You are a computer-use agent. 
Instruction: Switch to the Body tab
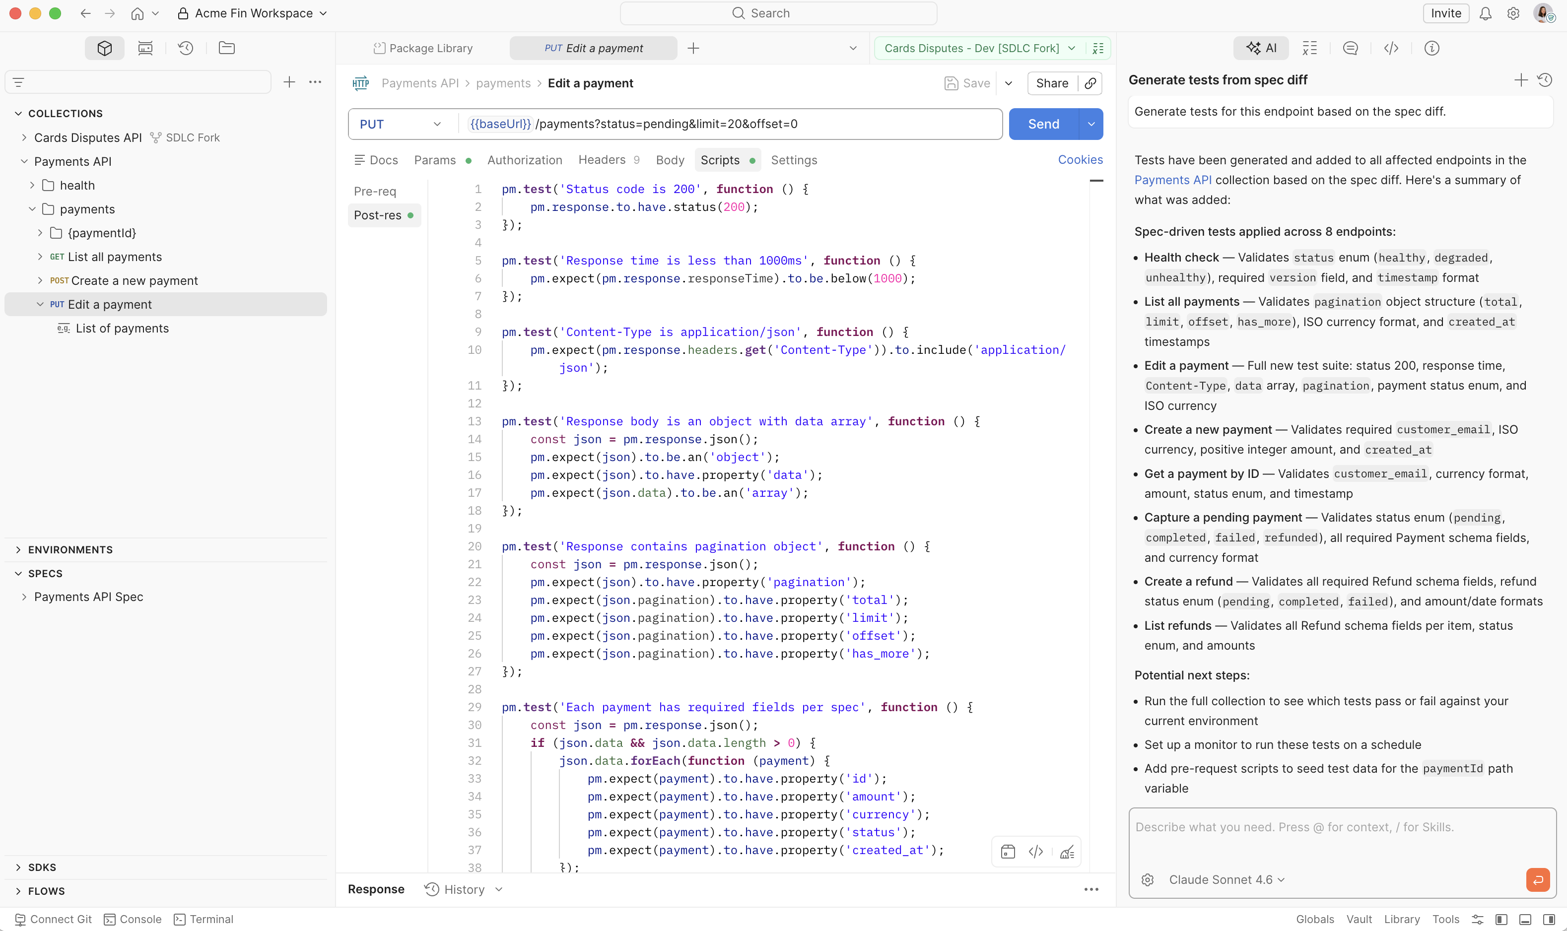click(x=670, y=160)
